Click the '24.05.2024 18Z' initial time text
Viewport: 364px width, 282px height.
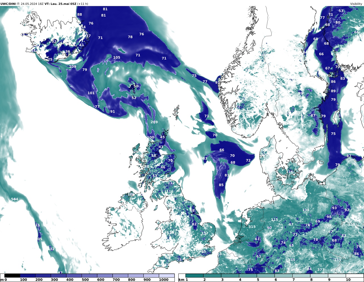(x=32, y=4)
